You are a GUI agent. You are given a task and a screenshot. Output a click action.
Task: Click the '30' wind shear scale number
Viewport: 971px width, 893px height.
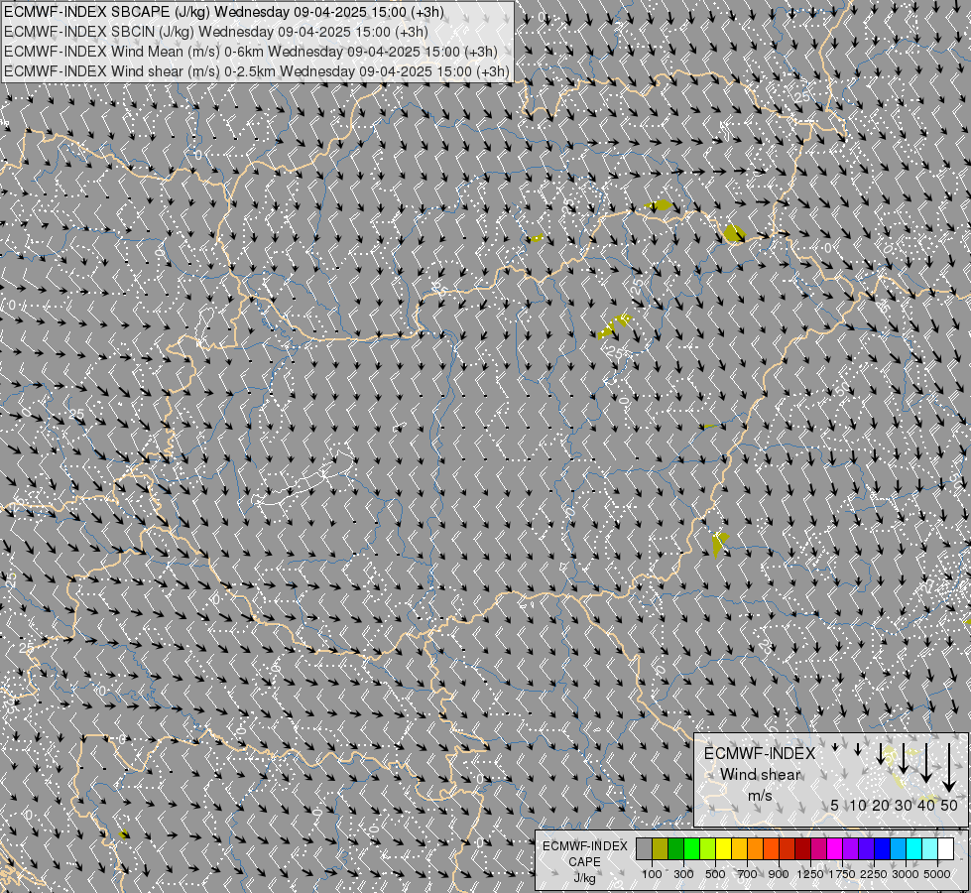(904, 805)
